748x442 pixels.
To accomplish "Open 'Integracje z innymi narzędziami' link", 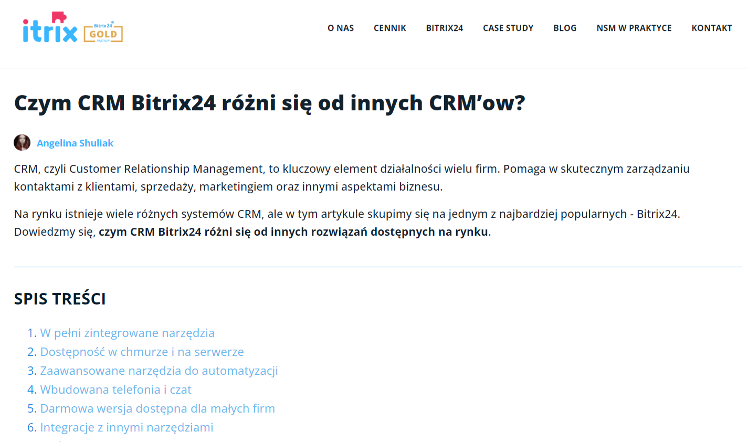I will 127,427.
